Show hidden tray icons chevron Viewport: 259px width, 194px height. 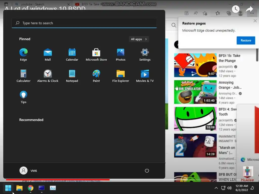tap(216, 188)
